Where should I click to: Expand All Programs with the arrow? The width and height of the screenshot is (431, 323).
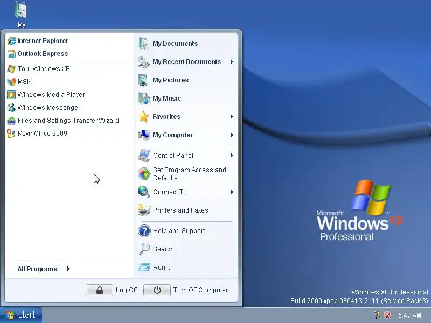point(68,269)
